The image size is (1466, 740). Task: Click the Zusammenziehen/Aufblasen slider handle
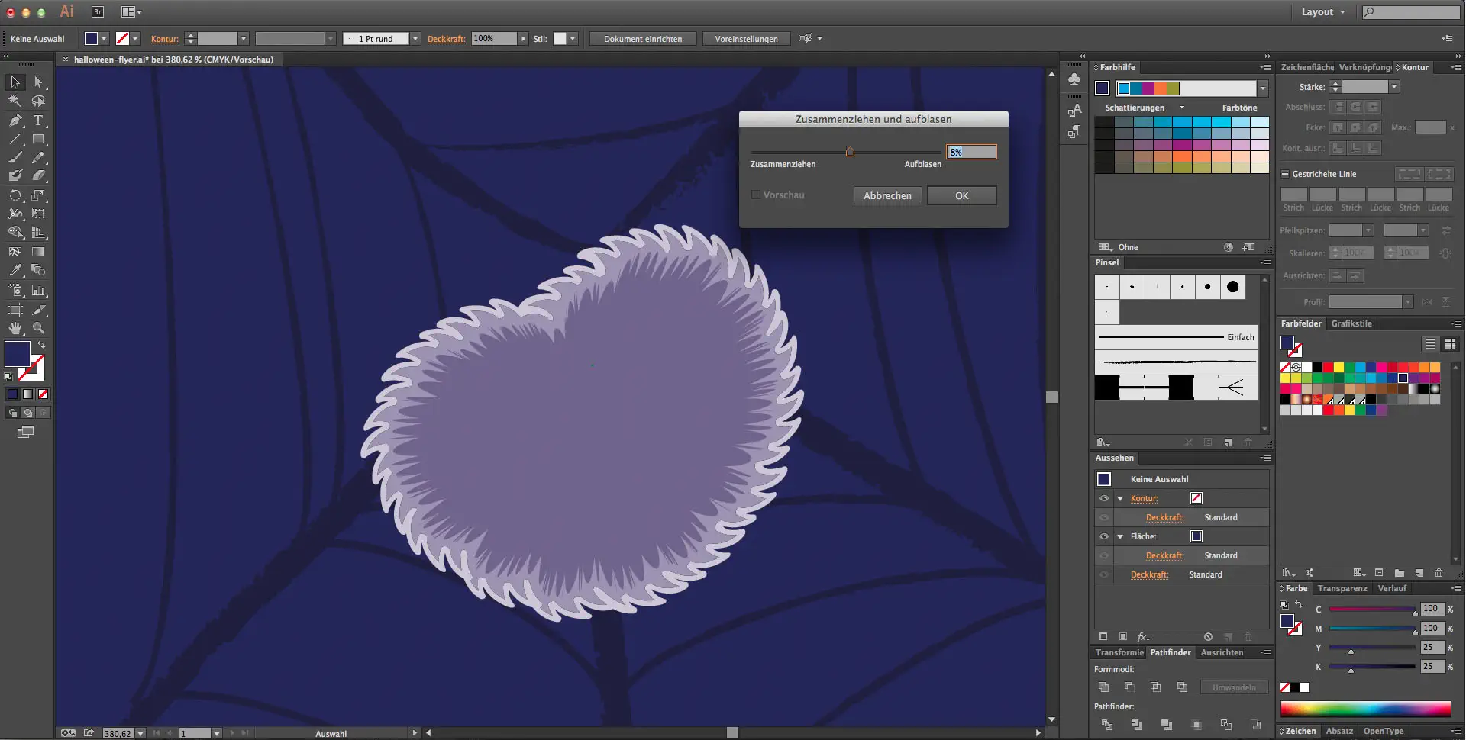point(850,152)
